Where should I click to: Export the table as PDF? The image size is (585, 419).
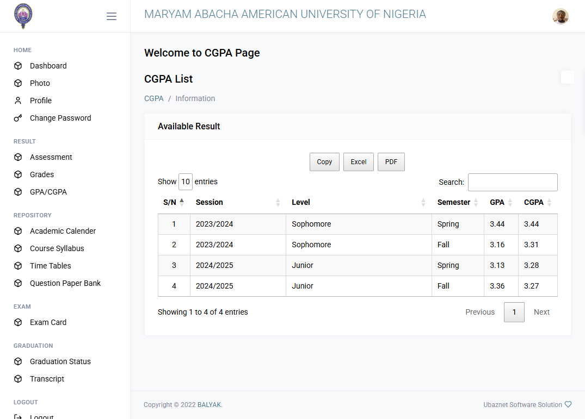click(x=391, y=161)
